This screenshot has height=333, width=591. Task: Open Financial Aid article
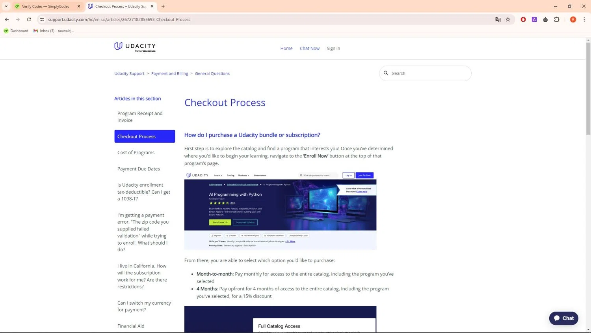point(145,326)
